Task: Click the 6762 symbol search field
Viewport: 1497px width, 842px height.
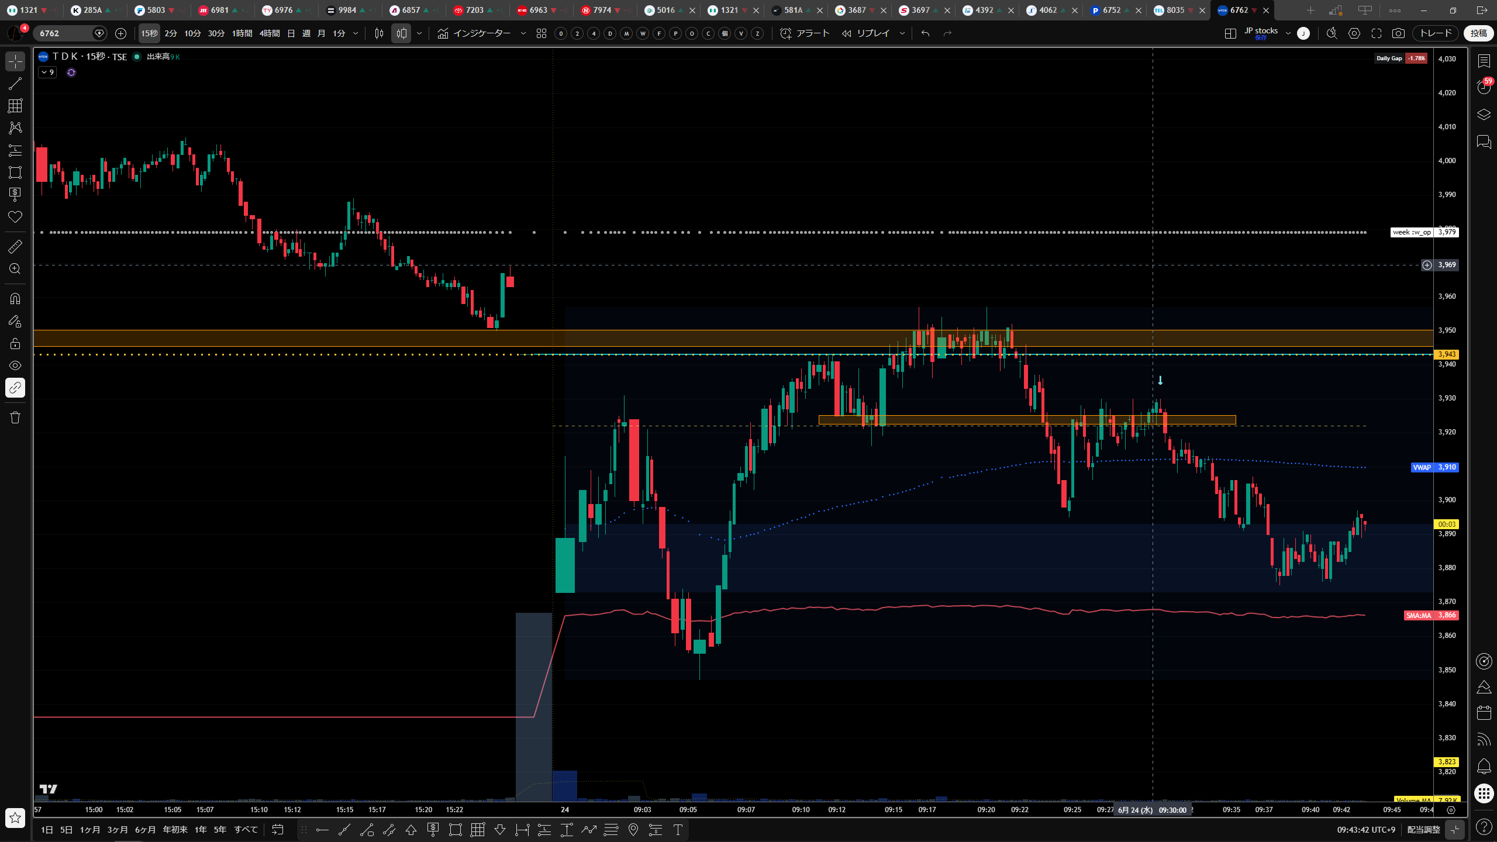Action: click(63, 33)
